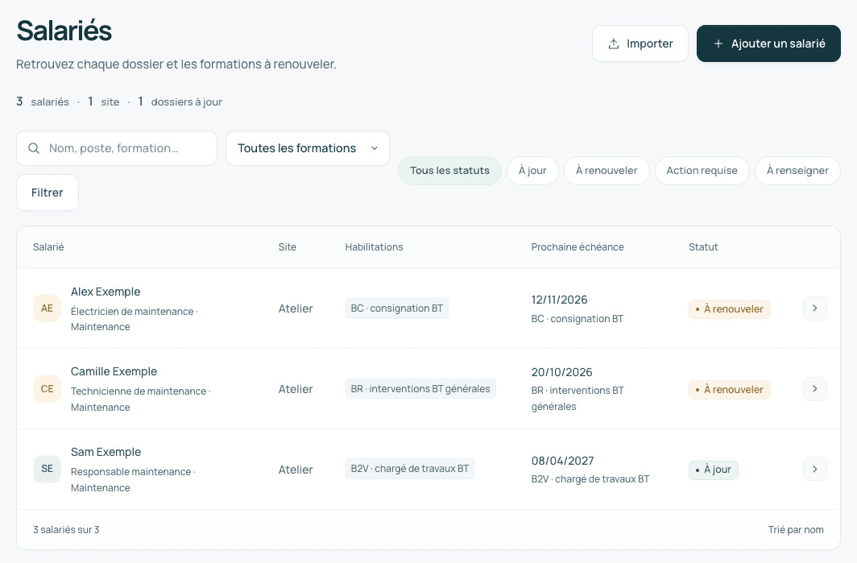Viewport: 857px width, 563px height.
Task: Click the Habilitations column header
Action: point(375,247)
